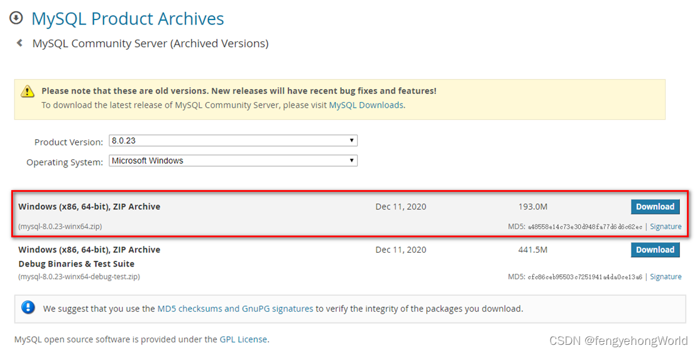Screen dimensions: 697x353
Task: Open Signature link for mysql-8.0.23-winx64.zip
Action: point(666,226)
